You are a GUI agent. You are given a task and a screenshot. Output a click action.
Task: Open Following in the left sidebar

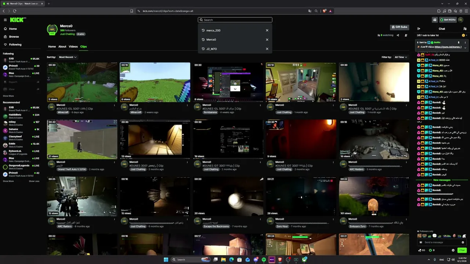[15, 45]
